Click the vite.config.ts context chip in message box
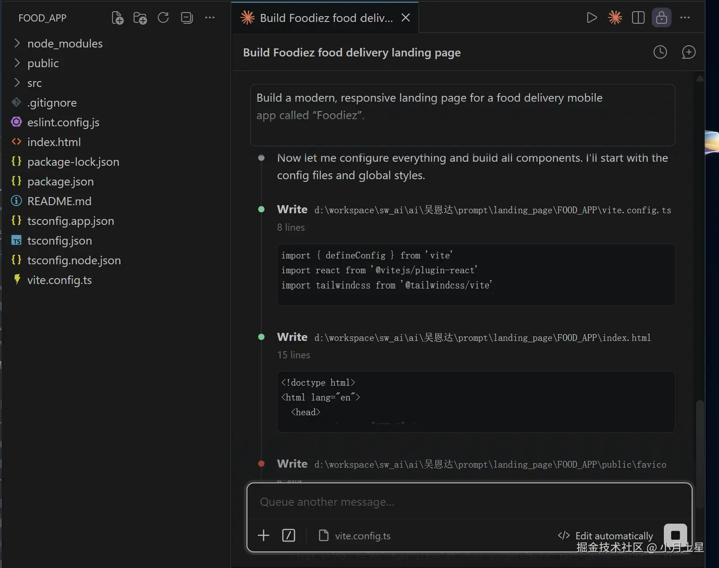 354,536
